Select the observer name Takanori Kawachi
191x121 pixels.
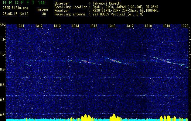[107, 3]
